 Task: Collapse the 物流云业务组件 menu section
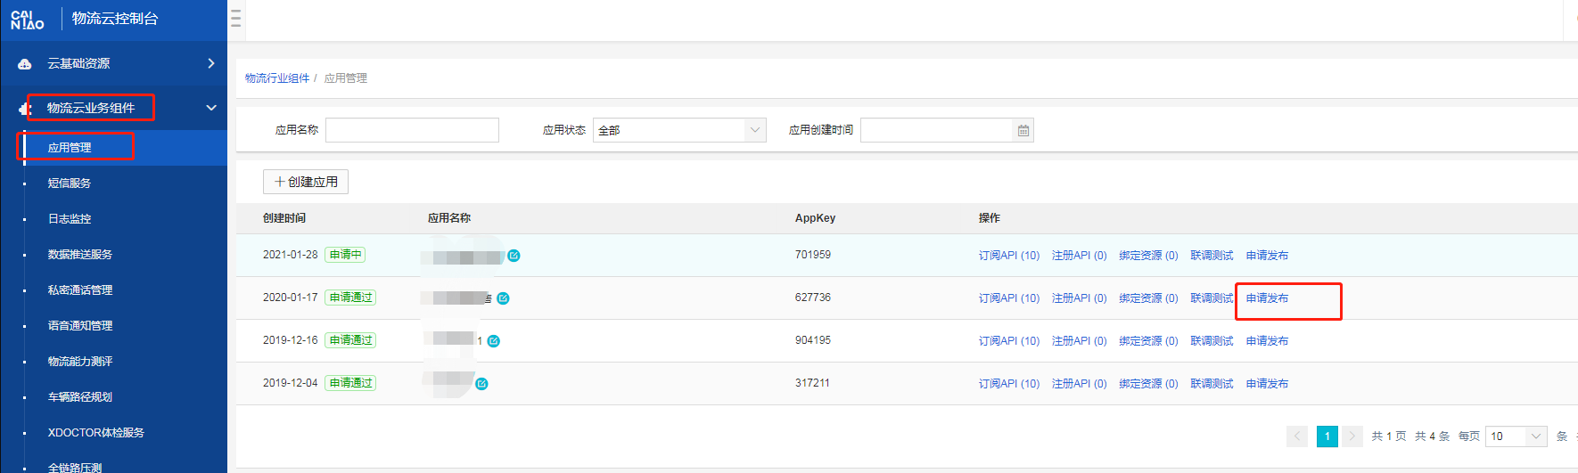click(x=211, y=108)
